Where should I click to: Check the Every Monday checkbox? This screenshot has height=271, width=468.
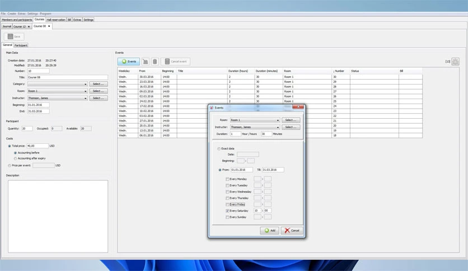click(x=227, y=179)
